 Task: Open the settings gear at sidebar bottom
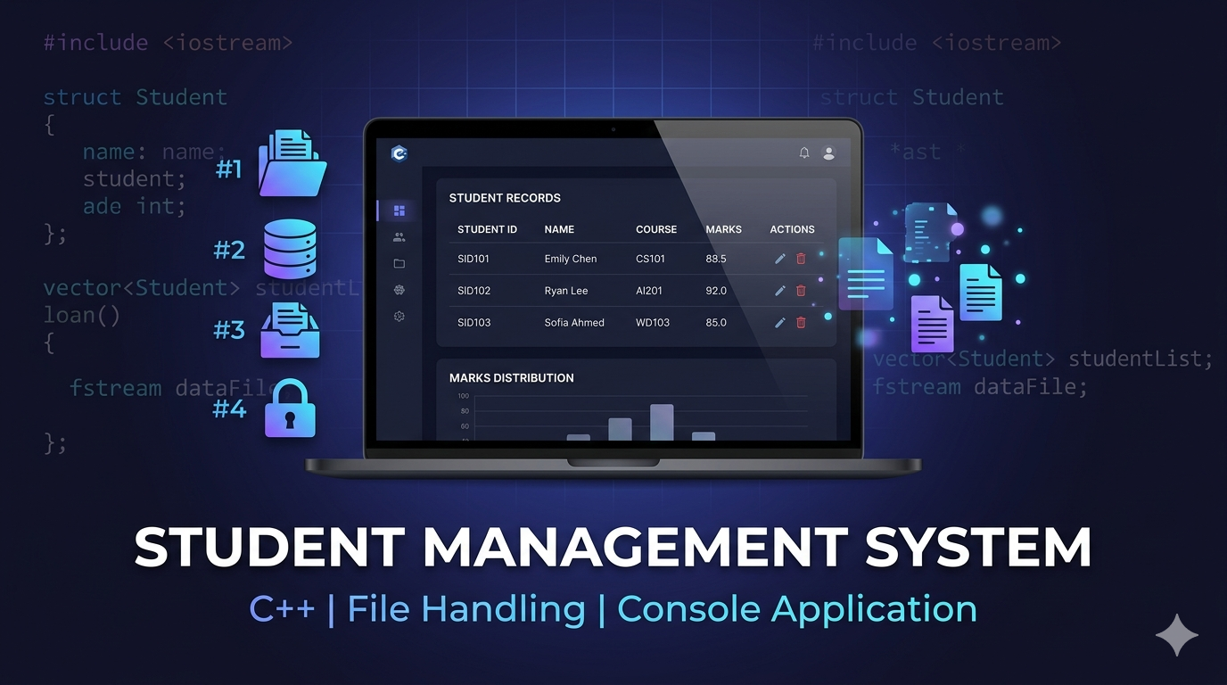tap(399, 316)
